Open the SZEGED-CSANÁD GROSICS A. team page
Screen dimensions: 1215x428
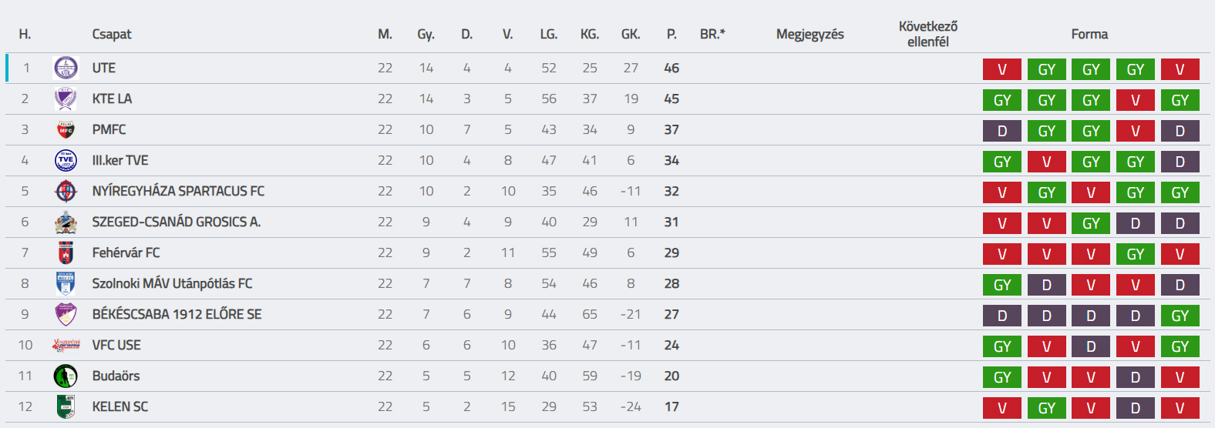[x=177, y=222]
